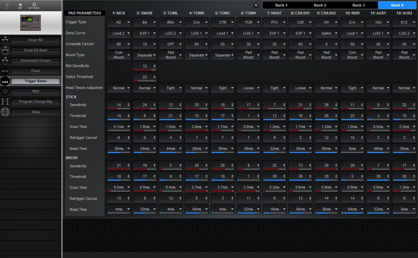Open KICK Stick Scan Time dropdown showing 0.1ms

tap(119, 127)
